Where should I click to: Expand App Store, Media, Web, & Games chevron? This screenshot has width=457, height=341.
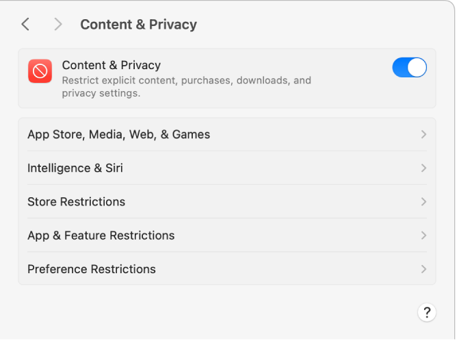click(423, 135)
